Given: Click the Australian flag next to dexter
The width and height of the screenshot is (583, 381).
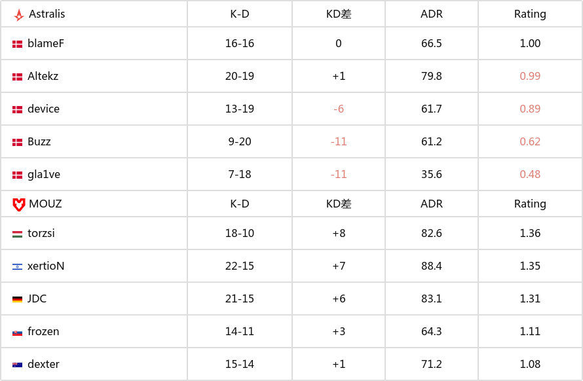Looking at the screenshot, I should 17,365.
